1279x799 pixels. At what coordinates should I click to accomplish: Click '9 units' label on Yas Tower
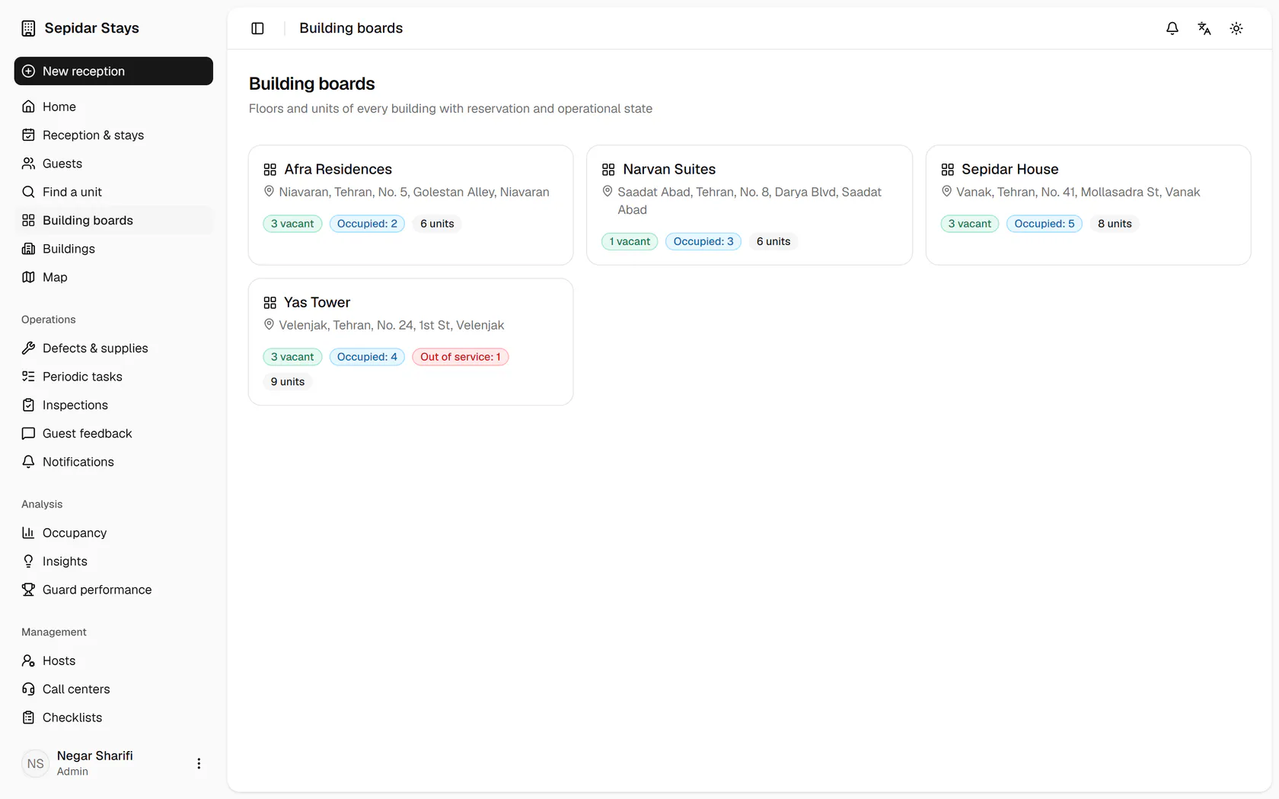(288, 382)
